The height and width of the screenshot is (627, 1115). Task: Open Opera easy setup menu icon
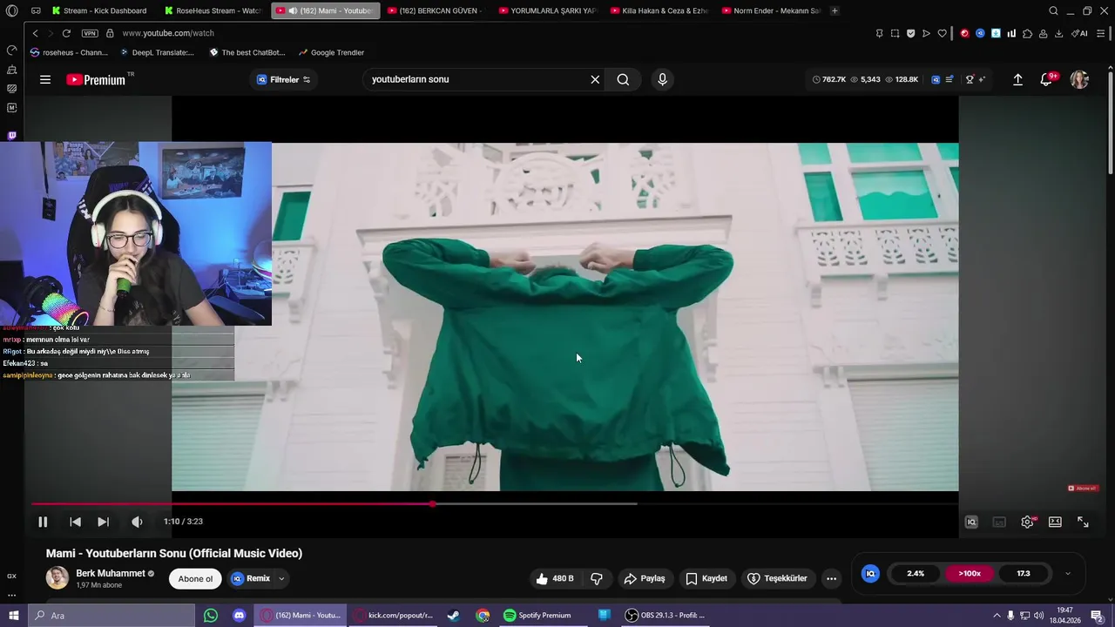click(x=1101, y=33)
